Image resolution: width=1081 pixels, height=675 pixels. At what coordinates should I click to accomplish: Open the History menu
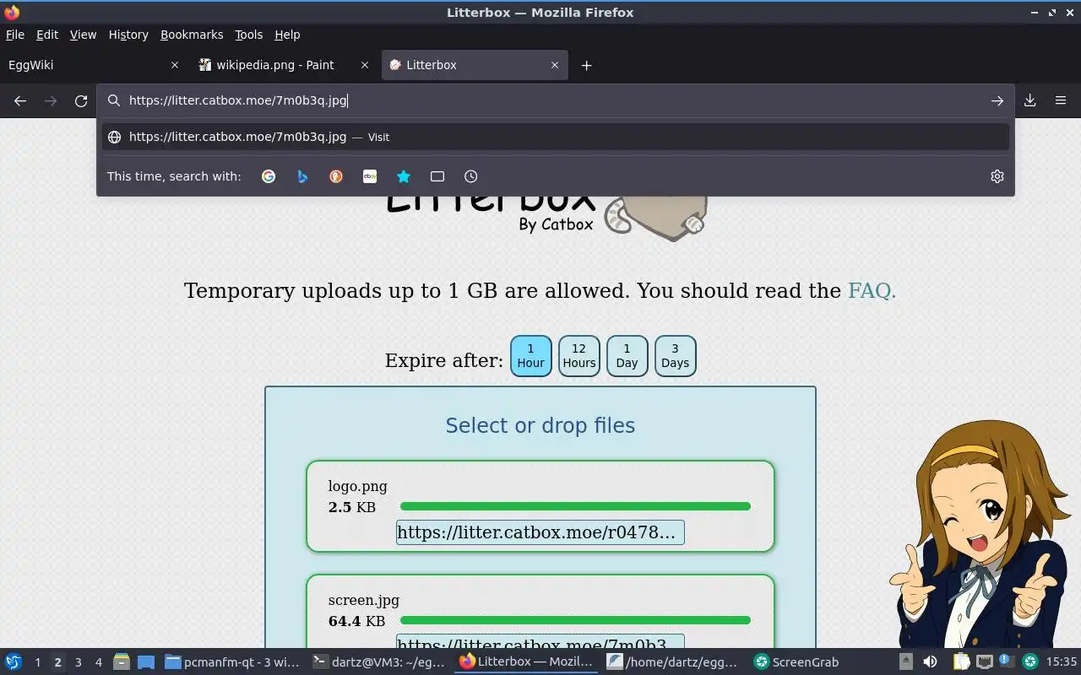click(x=128, y=35)
